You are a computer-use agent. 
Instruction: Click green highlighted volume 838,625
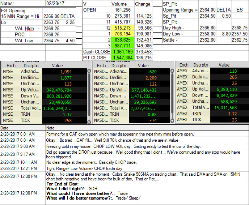pyautogui.click(x=123, y=40)
